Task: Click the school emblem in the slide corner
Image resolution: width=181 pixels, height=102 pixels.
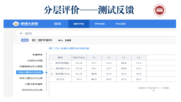Action: coord(160,10)
